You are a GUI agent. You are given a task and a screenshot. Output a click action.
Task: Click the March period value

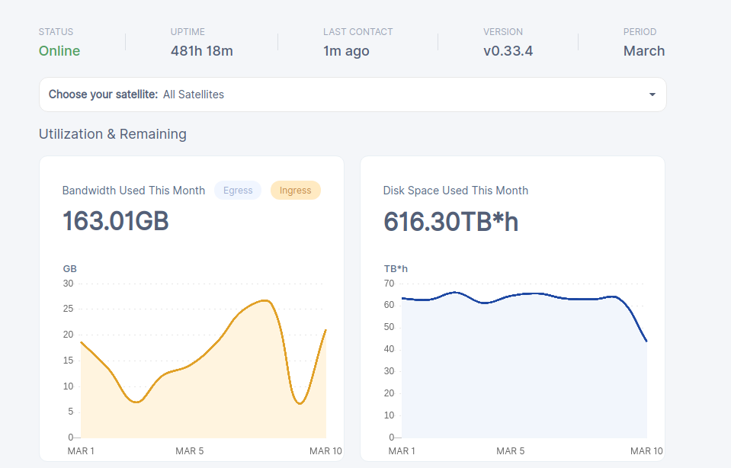coord(644,51)
